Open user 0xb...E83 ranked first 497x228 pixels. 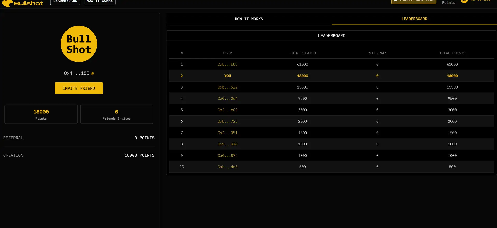227,64
